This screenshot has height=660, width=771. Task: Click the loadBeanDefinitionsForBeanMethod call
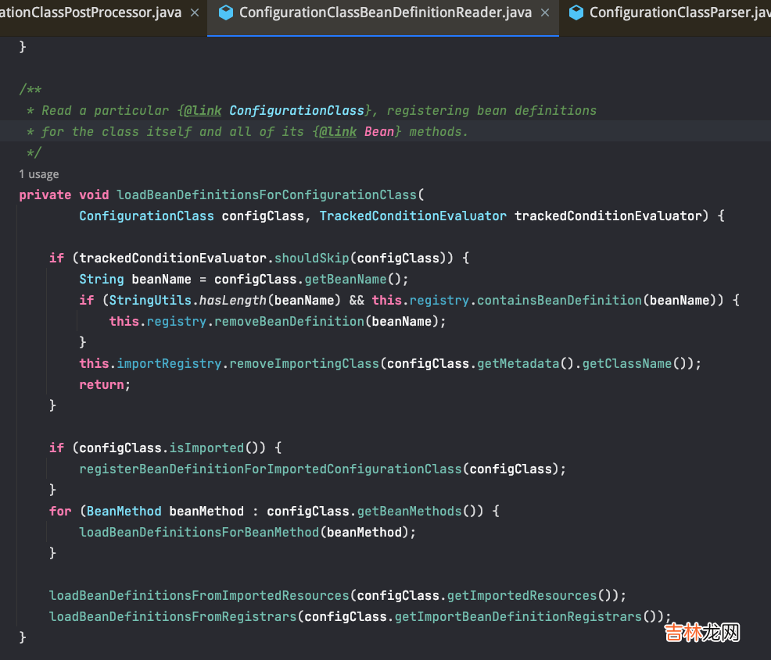[x=199, y=532]
